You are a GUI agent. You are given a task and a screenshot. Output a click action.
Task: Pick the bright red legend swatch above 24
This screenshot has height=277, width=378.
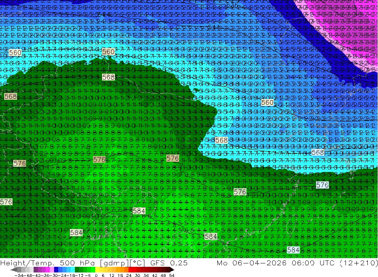(130, 270)
